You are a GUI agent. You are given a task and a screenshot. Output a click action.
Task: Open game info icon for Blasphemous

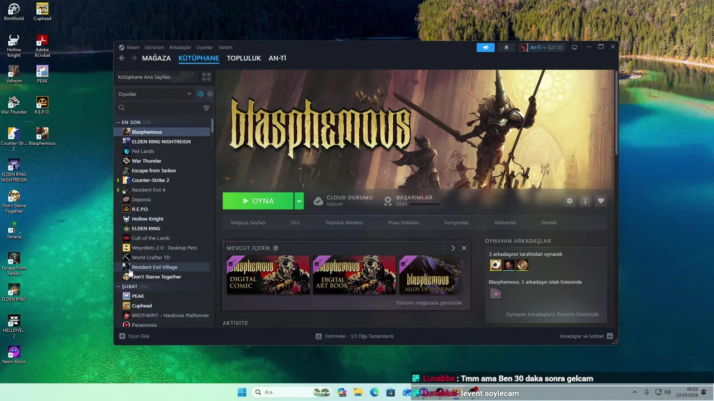[585, 201]
